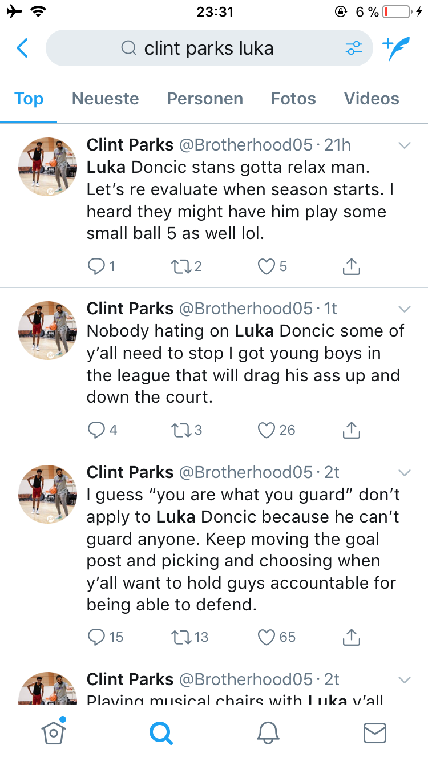Viewport: 428px width, 761px height.
Task: Open Clint Parks name on the 1t tweet
Action: click(x=130, y=309)
